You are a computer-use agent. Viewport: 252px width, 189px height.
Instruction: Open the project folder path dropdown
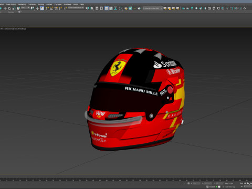152,8
